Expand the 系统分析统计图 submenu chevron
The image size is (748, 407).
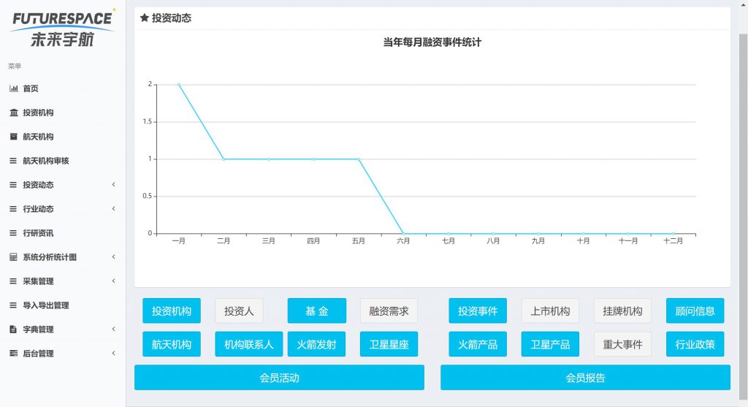pos(113,256)
